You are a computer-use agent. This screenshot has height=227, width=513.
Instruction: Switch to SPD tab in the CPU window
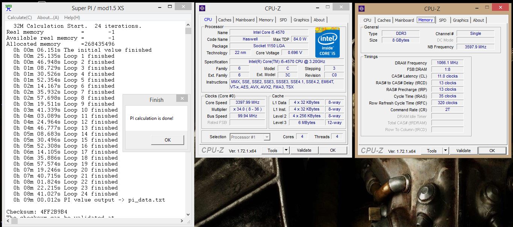point(283,20)
